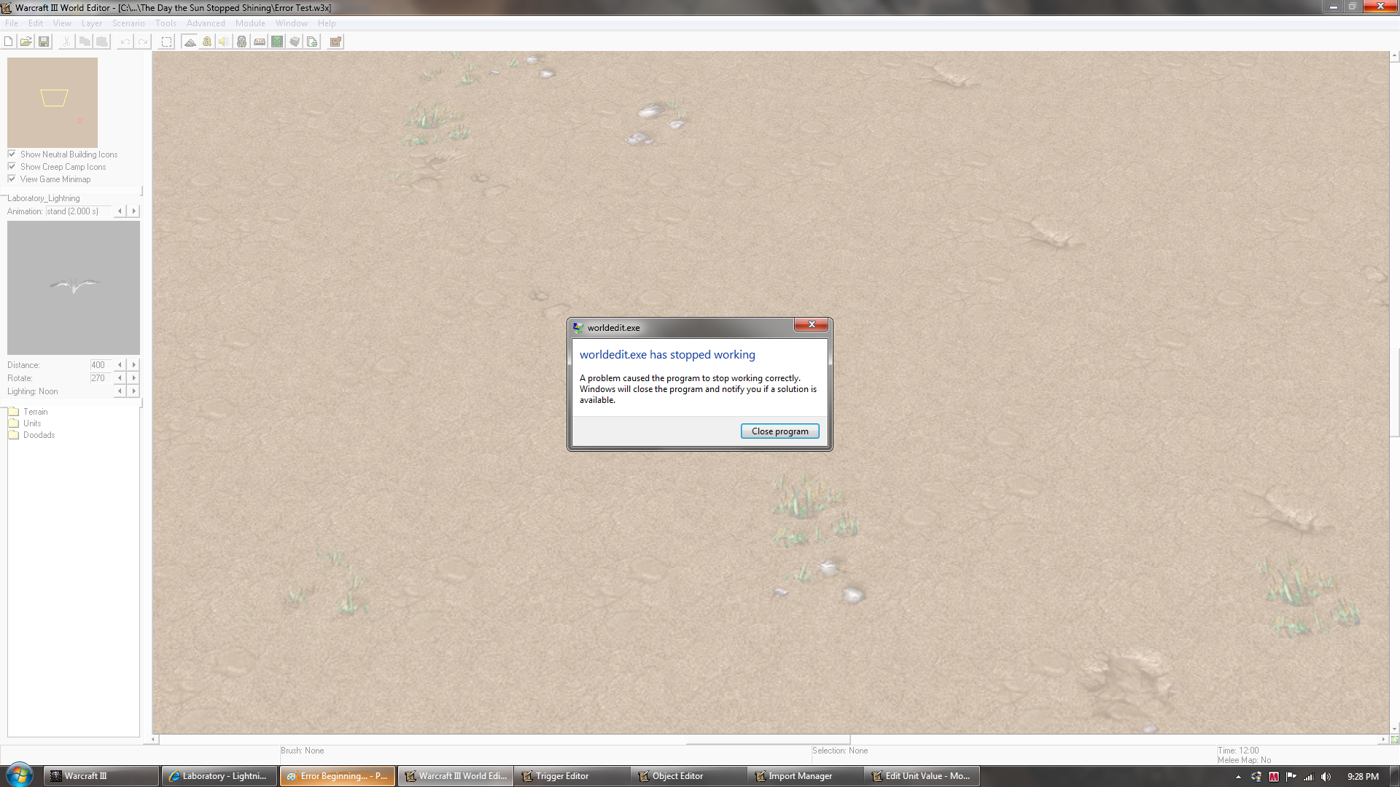Screen dimensions: 1400x787
Task: Open the Advanced menu
Action: click(206, 23)
